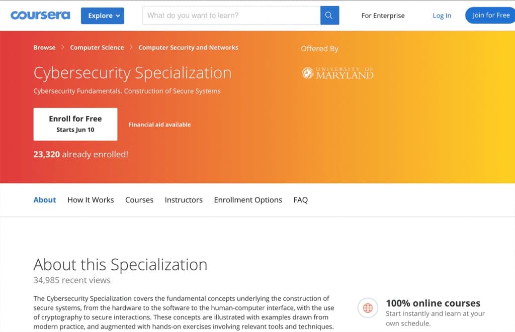Go to the Browse breadcrumb
The image size is (515, 332).
44,47
